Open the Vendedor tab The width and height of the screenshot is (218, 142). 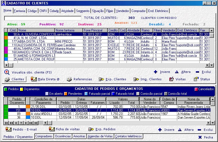[122, 11]
